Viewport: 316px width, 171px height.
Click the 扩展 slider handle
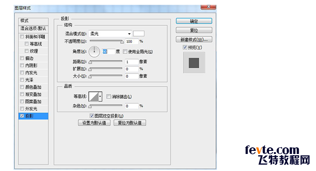[x=90, y=70]
